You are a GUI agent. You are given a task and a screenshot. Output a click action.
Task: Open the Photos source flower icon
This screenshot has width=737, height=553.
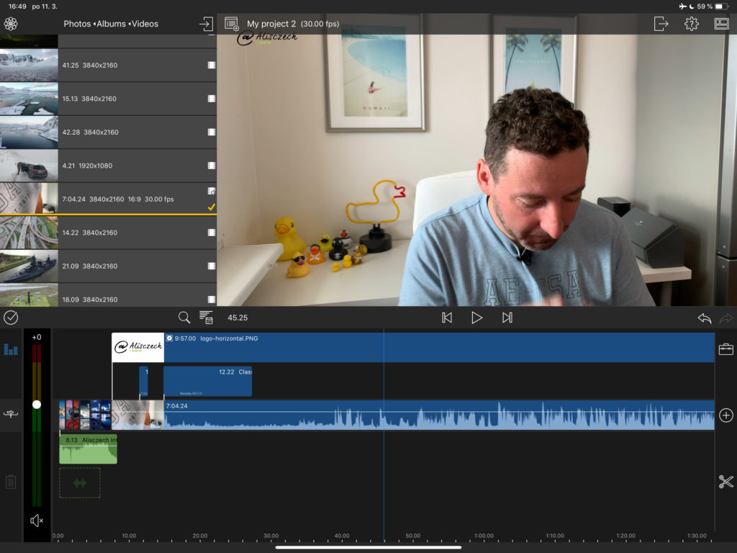coord(11,24)
